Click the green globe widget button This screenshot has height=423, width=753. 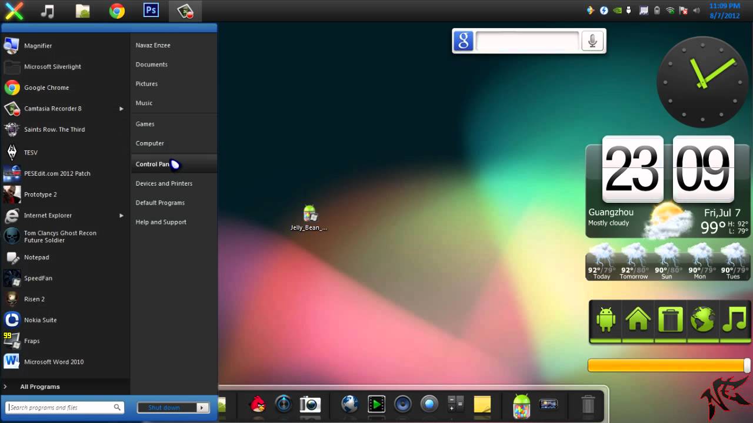coord(702,321)
